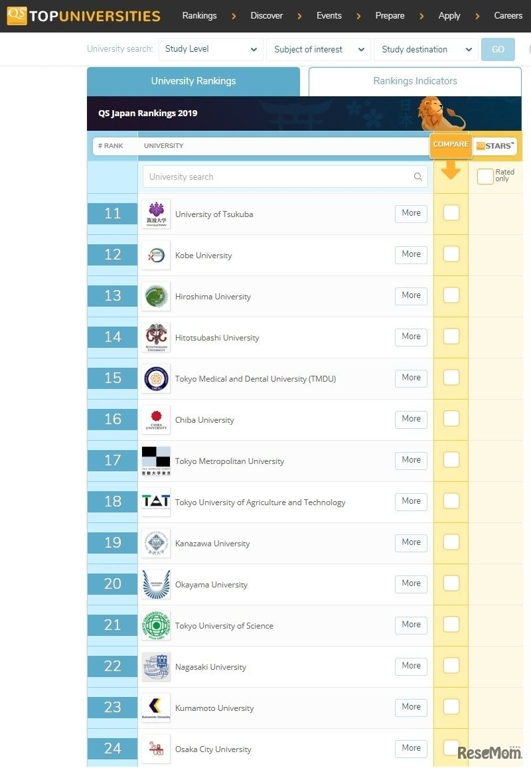Click Hiroshima University logo
Viewport: 531px width, 768px height.
(x=156, y=296)
